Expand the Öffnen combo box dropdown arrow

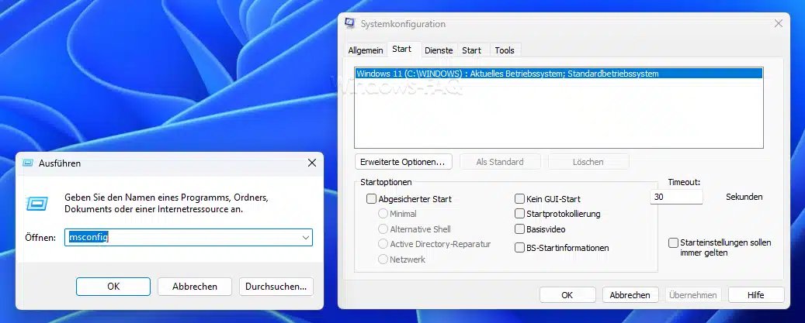click(x=306, y=238)
